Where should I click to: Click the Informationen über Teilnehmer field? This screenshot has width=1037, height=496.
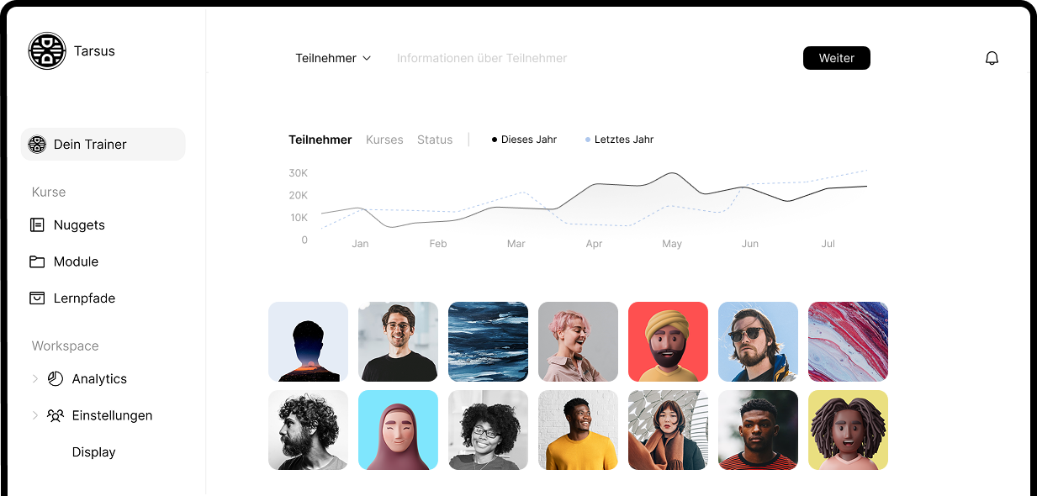482,58
